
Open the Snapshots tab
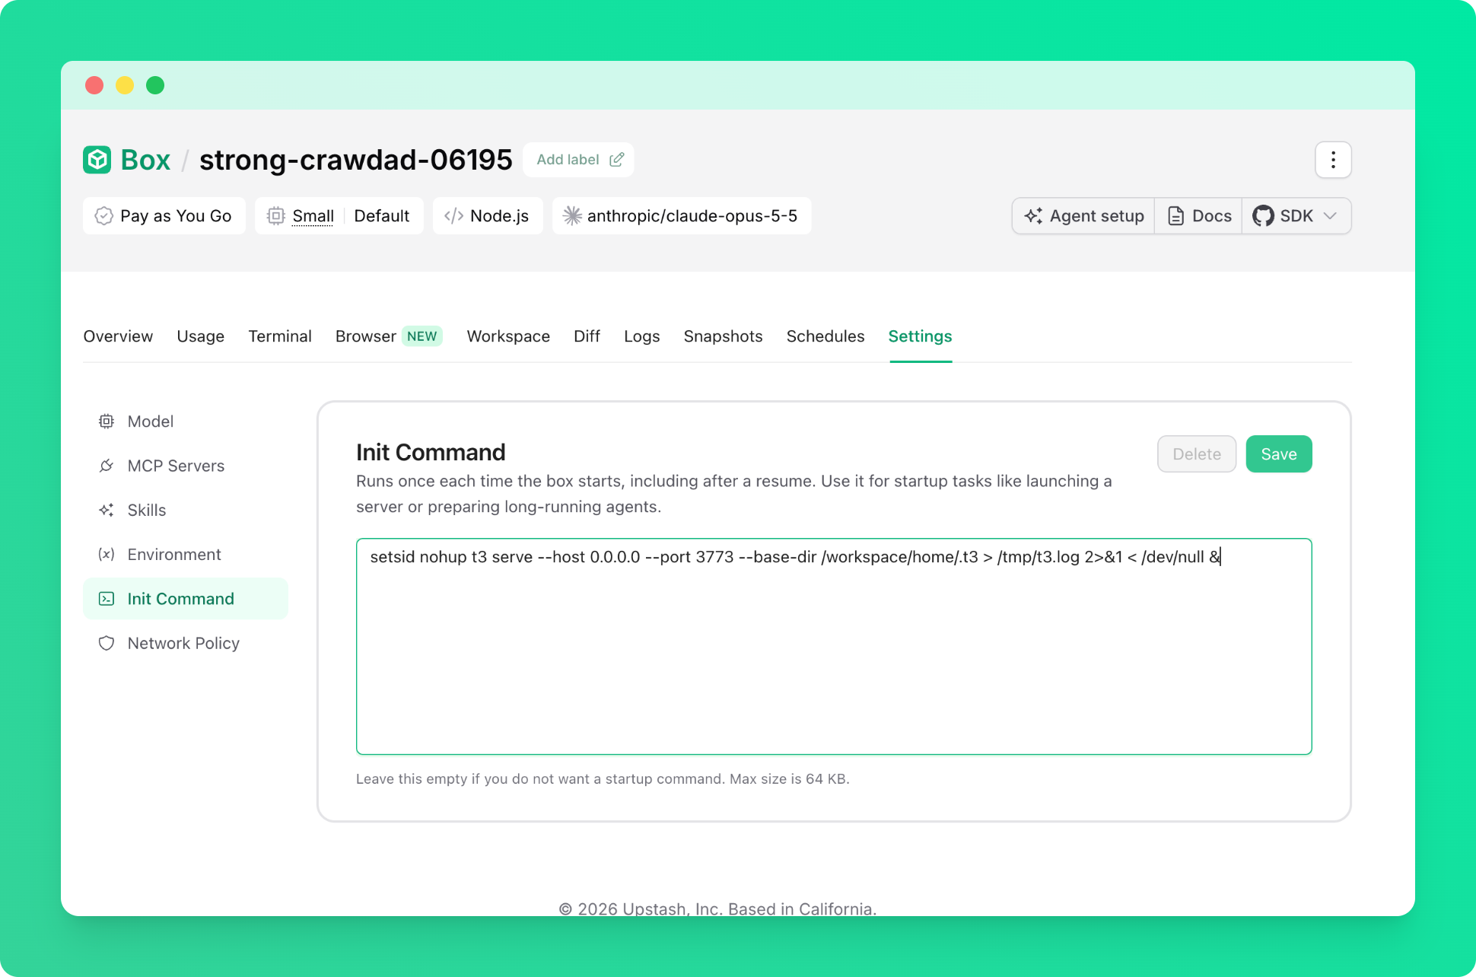point(723,336)
